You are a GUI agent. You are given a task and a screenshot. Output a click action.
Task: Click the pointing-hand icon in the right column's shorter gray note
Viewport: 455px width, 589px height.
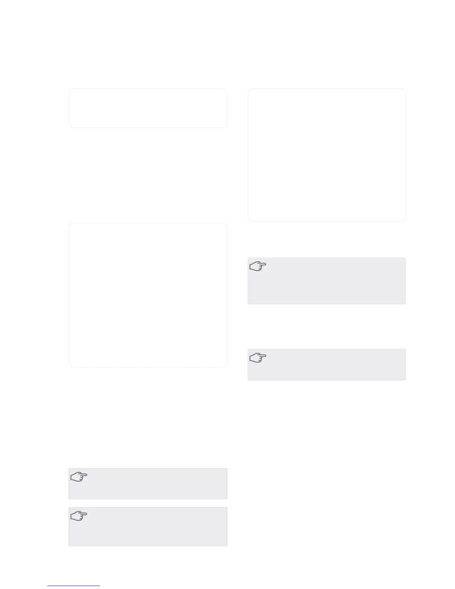[258, 358]
